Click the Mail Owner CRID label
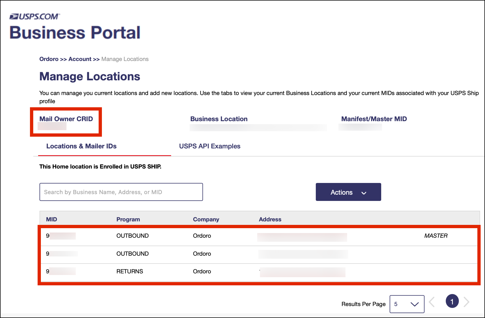The image size is (485, 318). pyautogui.click(x=66, y=119)
